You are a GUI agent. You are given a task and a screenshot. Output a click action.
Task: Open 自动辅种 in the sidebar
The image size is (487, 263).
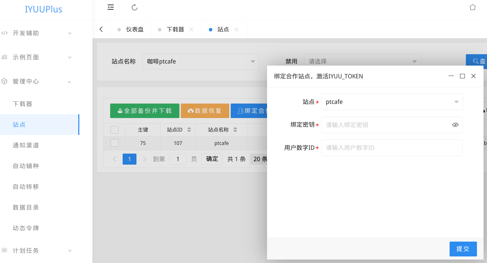(x=39, y=166)
